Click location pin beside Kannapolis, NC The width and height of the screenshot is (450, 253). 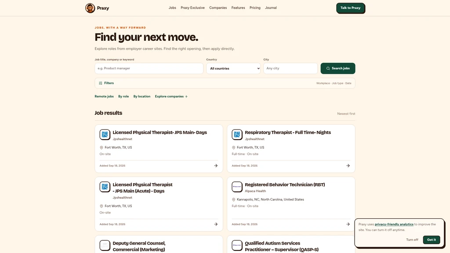(x=233, y=200)
